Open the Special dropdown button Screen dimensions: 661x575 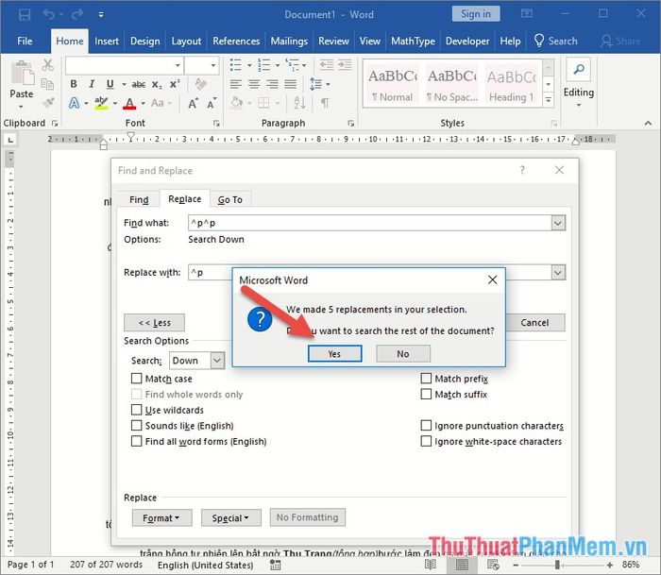coord(231,517)
